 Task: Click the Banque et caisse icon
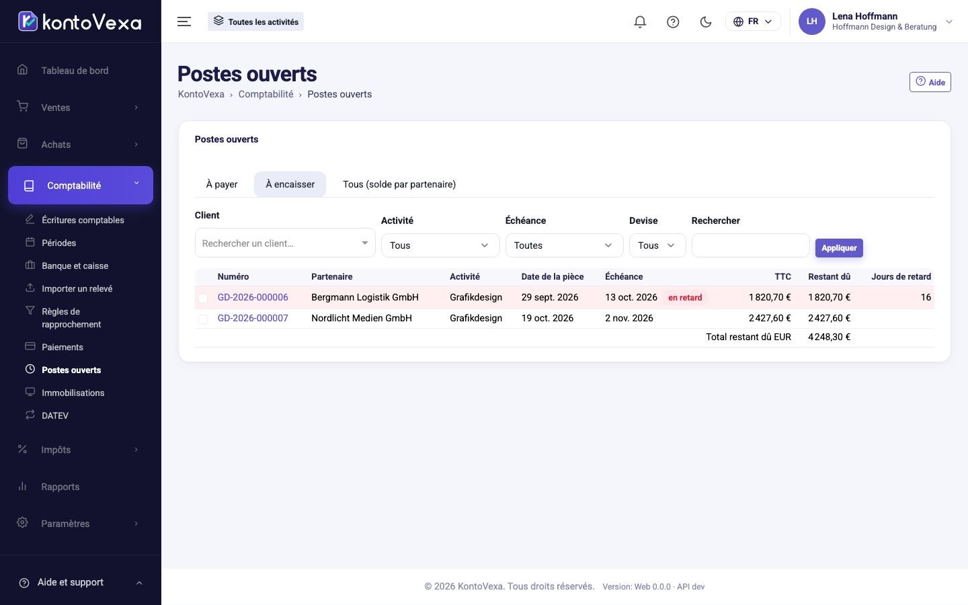30,265
